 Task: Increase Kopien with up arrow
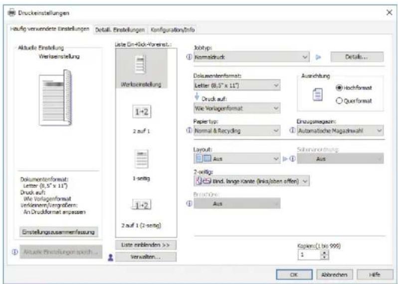pos(325,253)
